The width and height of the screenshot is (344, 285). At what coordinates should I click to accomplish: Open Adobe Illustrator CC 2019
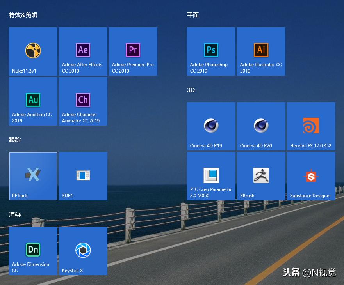click(x=261, y=51)
